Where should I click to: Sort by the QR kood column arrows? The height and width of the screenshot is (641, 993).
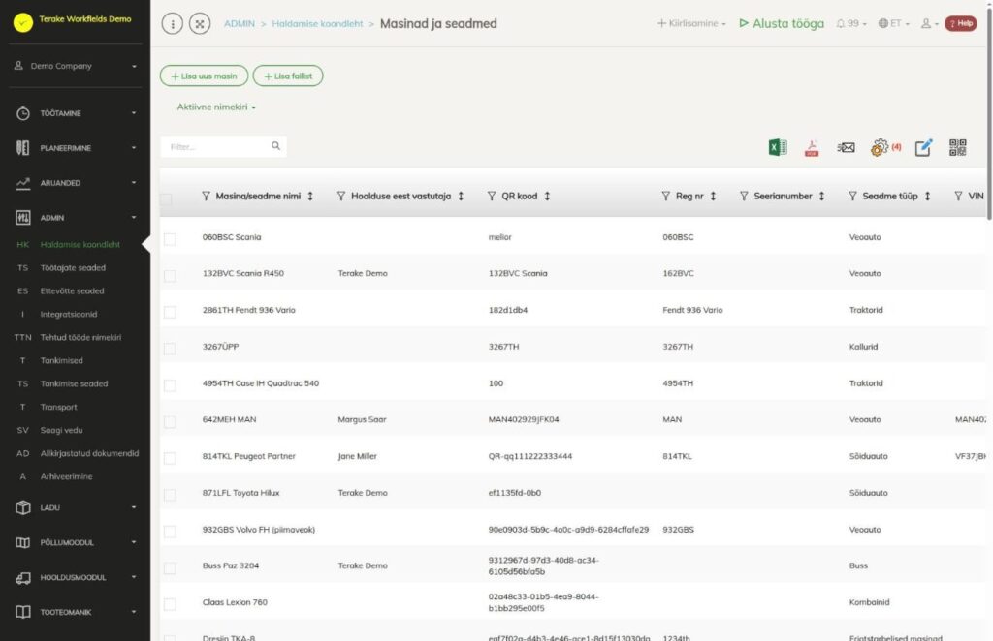pos(547,196)
